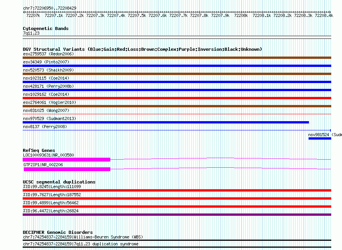Click the LOC100093631 magenta exon block
The height and width of the screenshot is (250, 342).
66,160
